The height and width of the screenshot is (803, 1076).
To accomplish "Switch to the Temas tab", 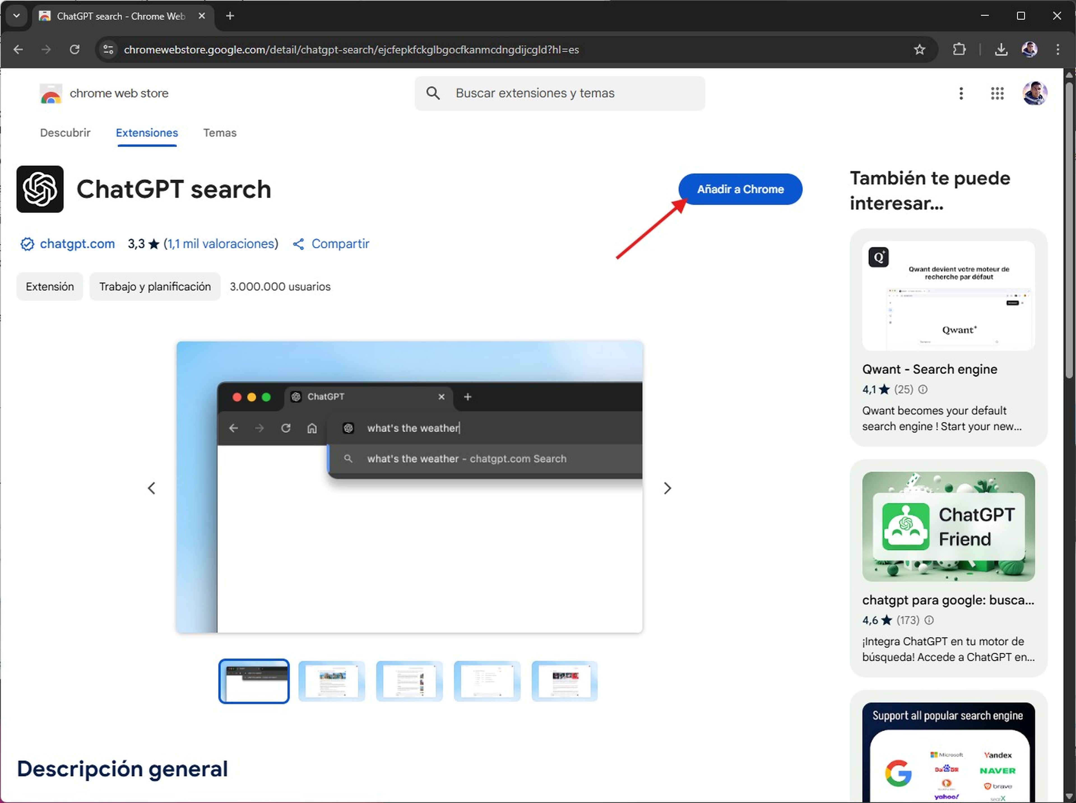I will click(220, 133).
